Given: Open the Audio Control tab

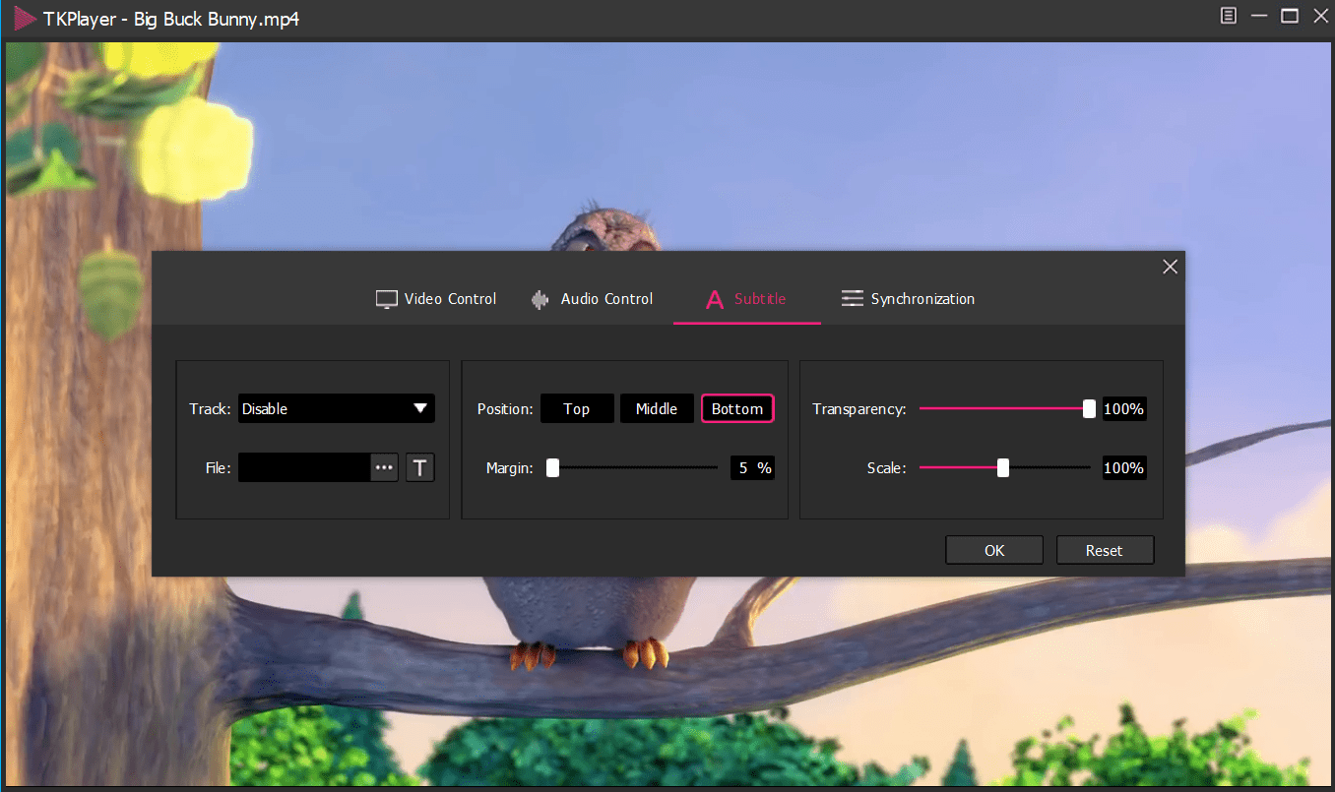Looking at the screenshot, I should pos(592,299).
